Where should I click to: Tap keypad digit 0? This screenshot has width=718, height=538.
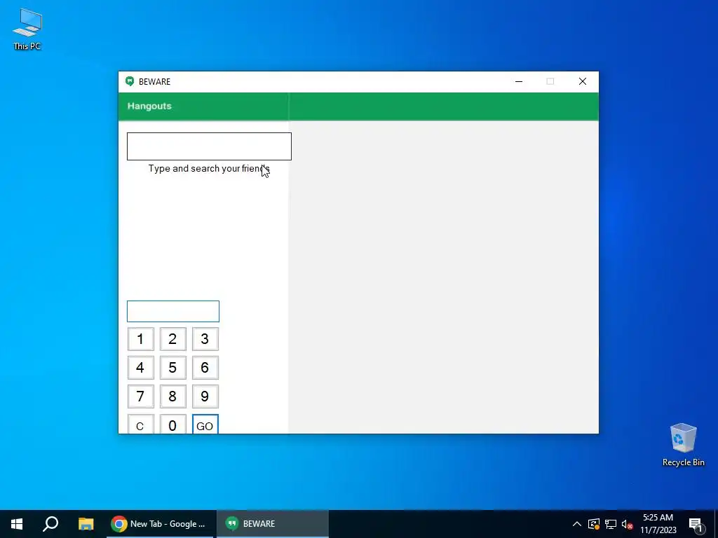coord(172,424)
